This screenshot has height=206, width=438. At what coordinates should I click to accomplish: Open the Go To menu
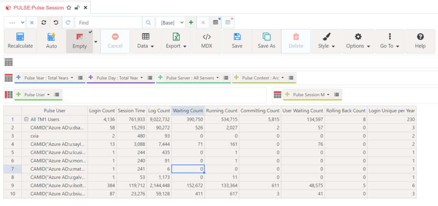click(389, 41)
